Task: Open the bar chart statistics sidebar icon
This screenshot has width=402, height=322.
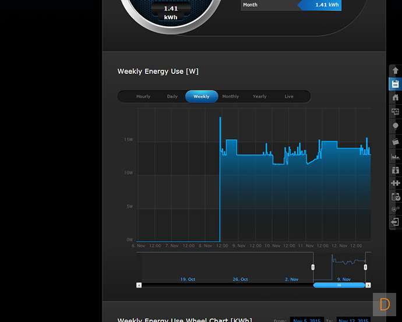Action: pyautogui.click(x=396, y=156)
